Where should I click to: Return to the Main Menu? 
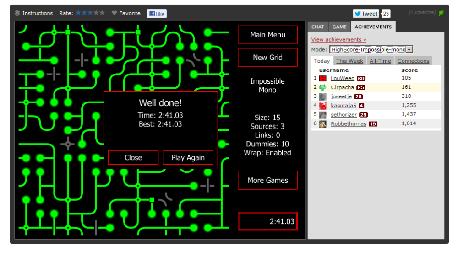pos(267,35)
